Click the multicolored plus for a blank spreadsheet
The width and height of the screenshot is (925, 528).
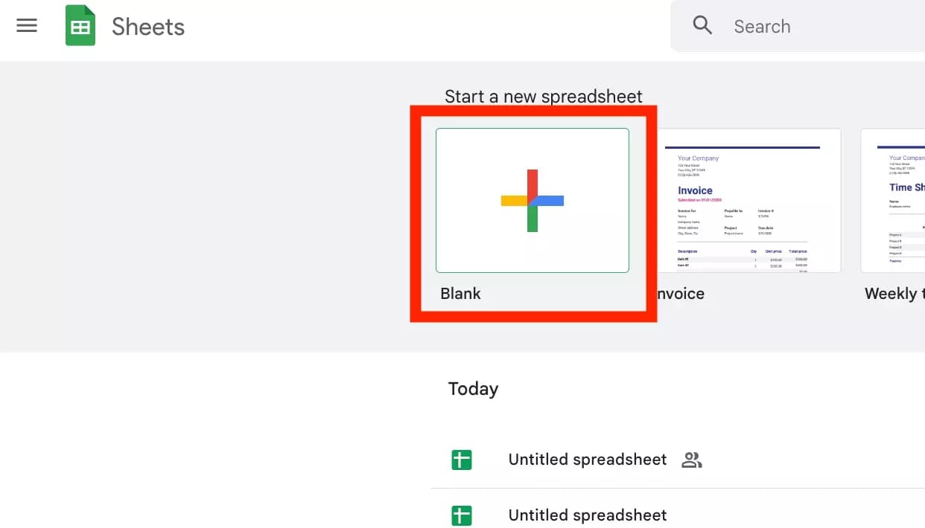tap(532, 200)
